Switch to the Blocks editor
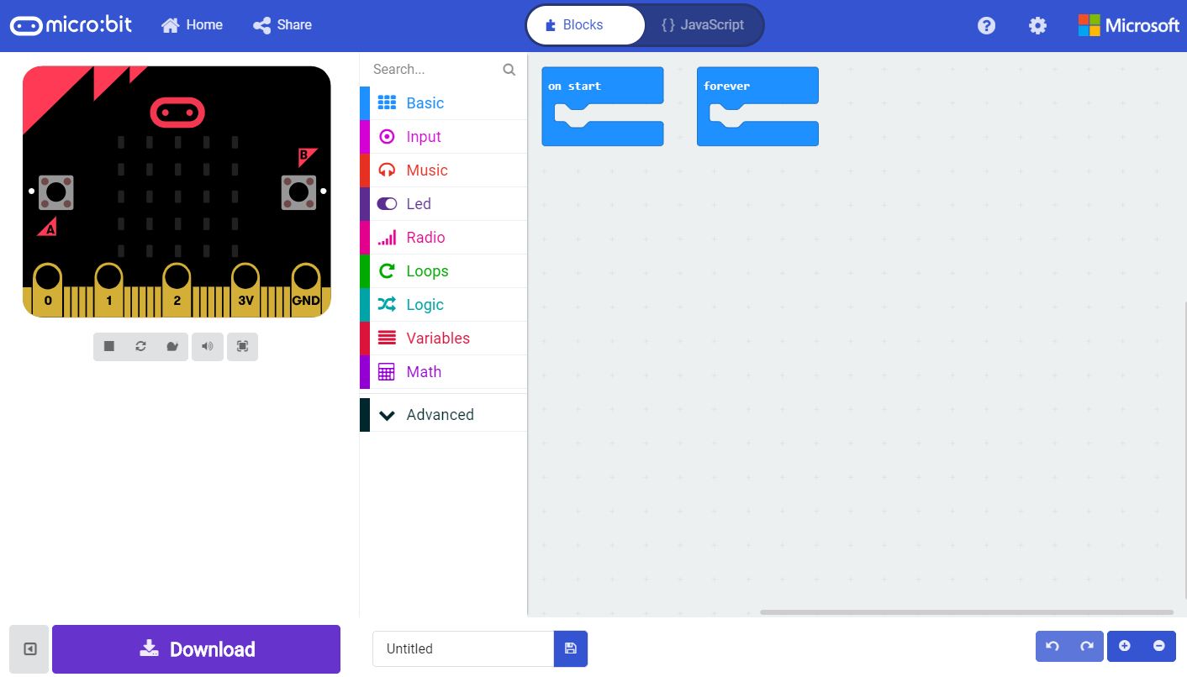 tap(585, 25)
